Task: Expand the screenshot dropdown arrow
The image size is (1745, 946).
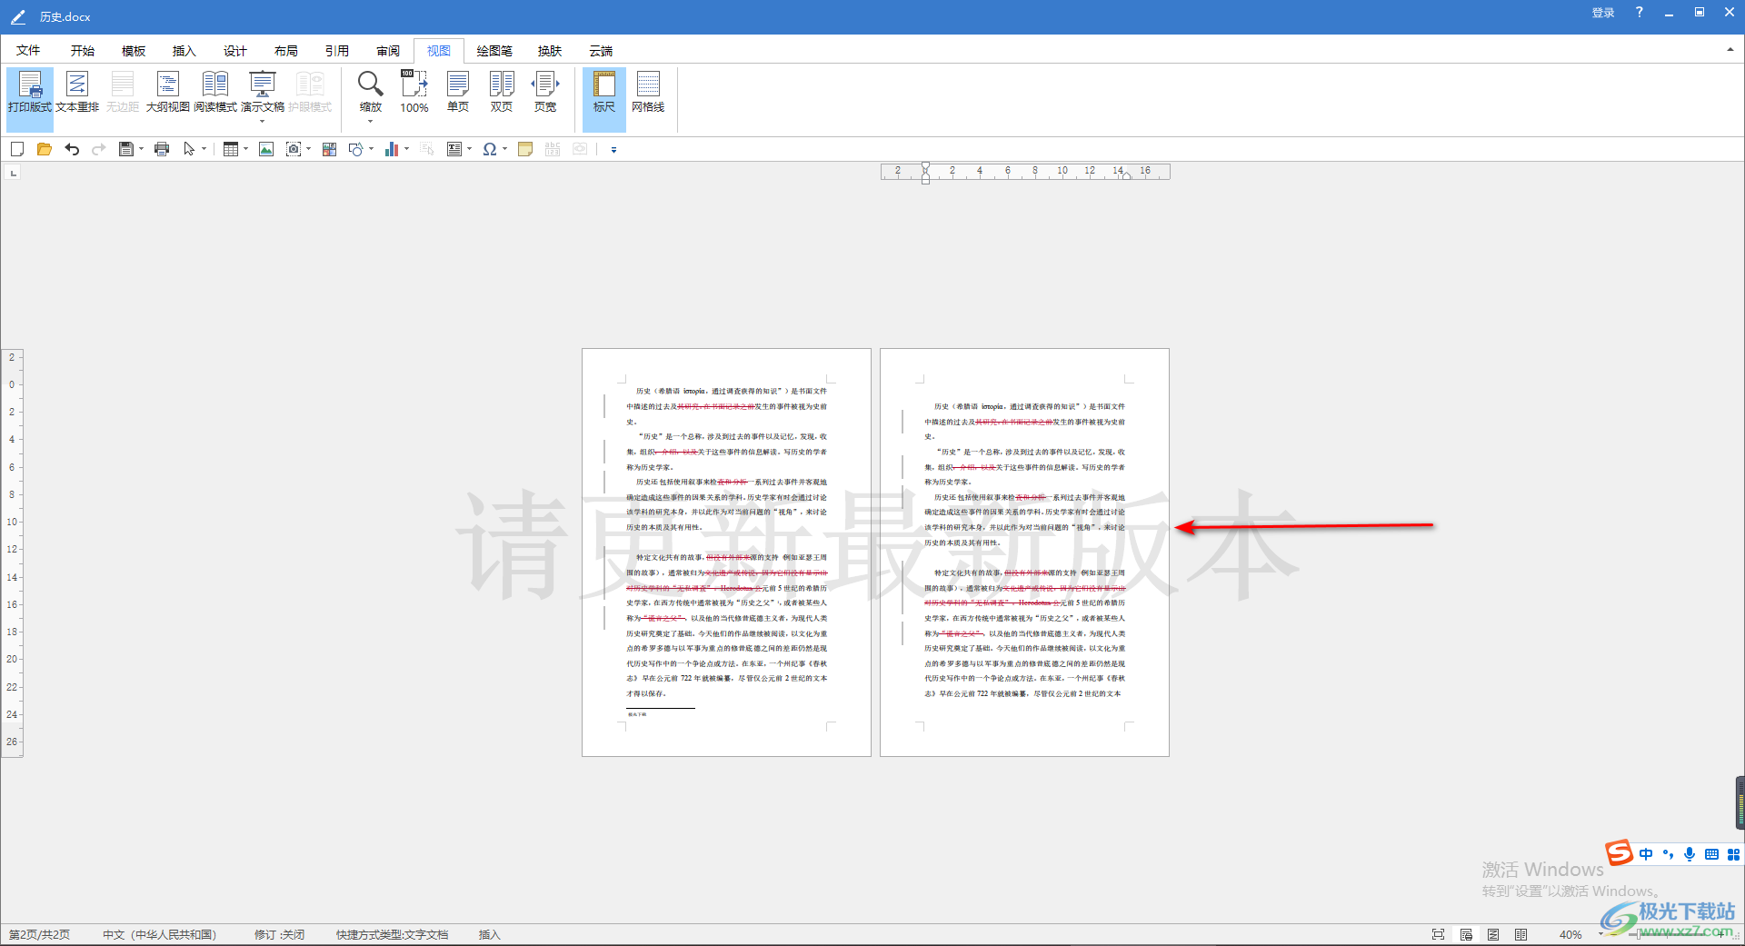Action: tap(308, 149)
